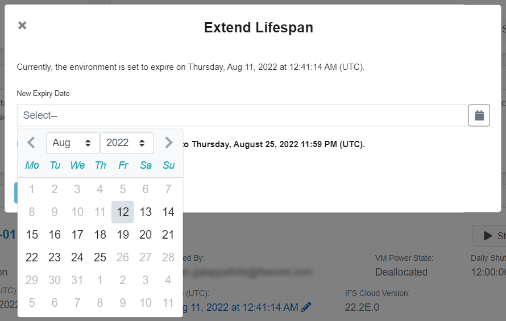Open the calendar picker icon
The width and height of the screenshot is (506, 321).
[x=479, y=115]
